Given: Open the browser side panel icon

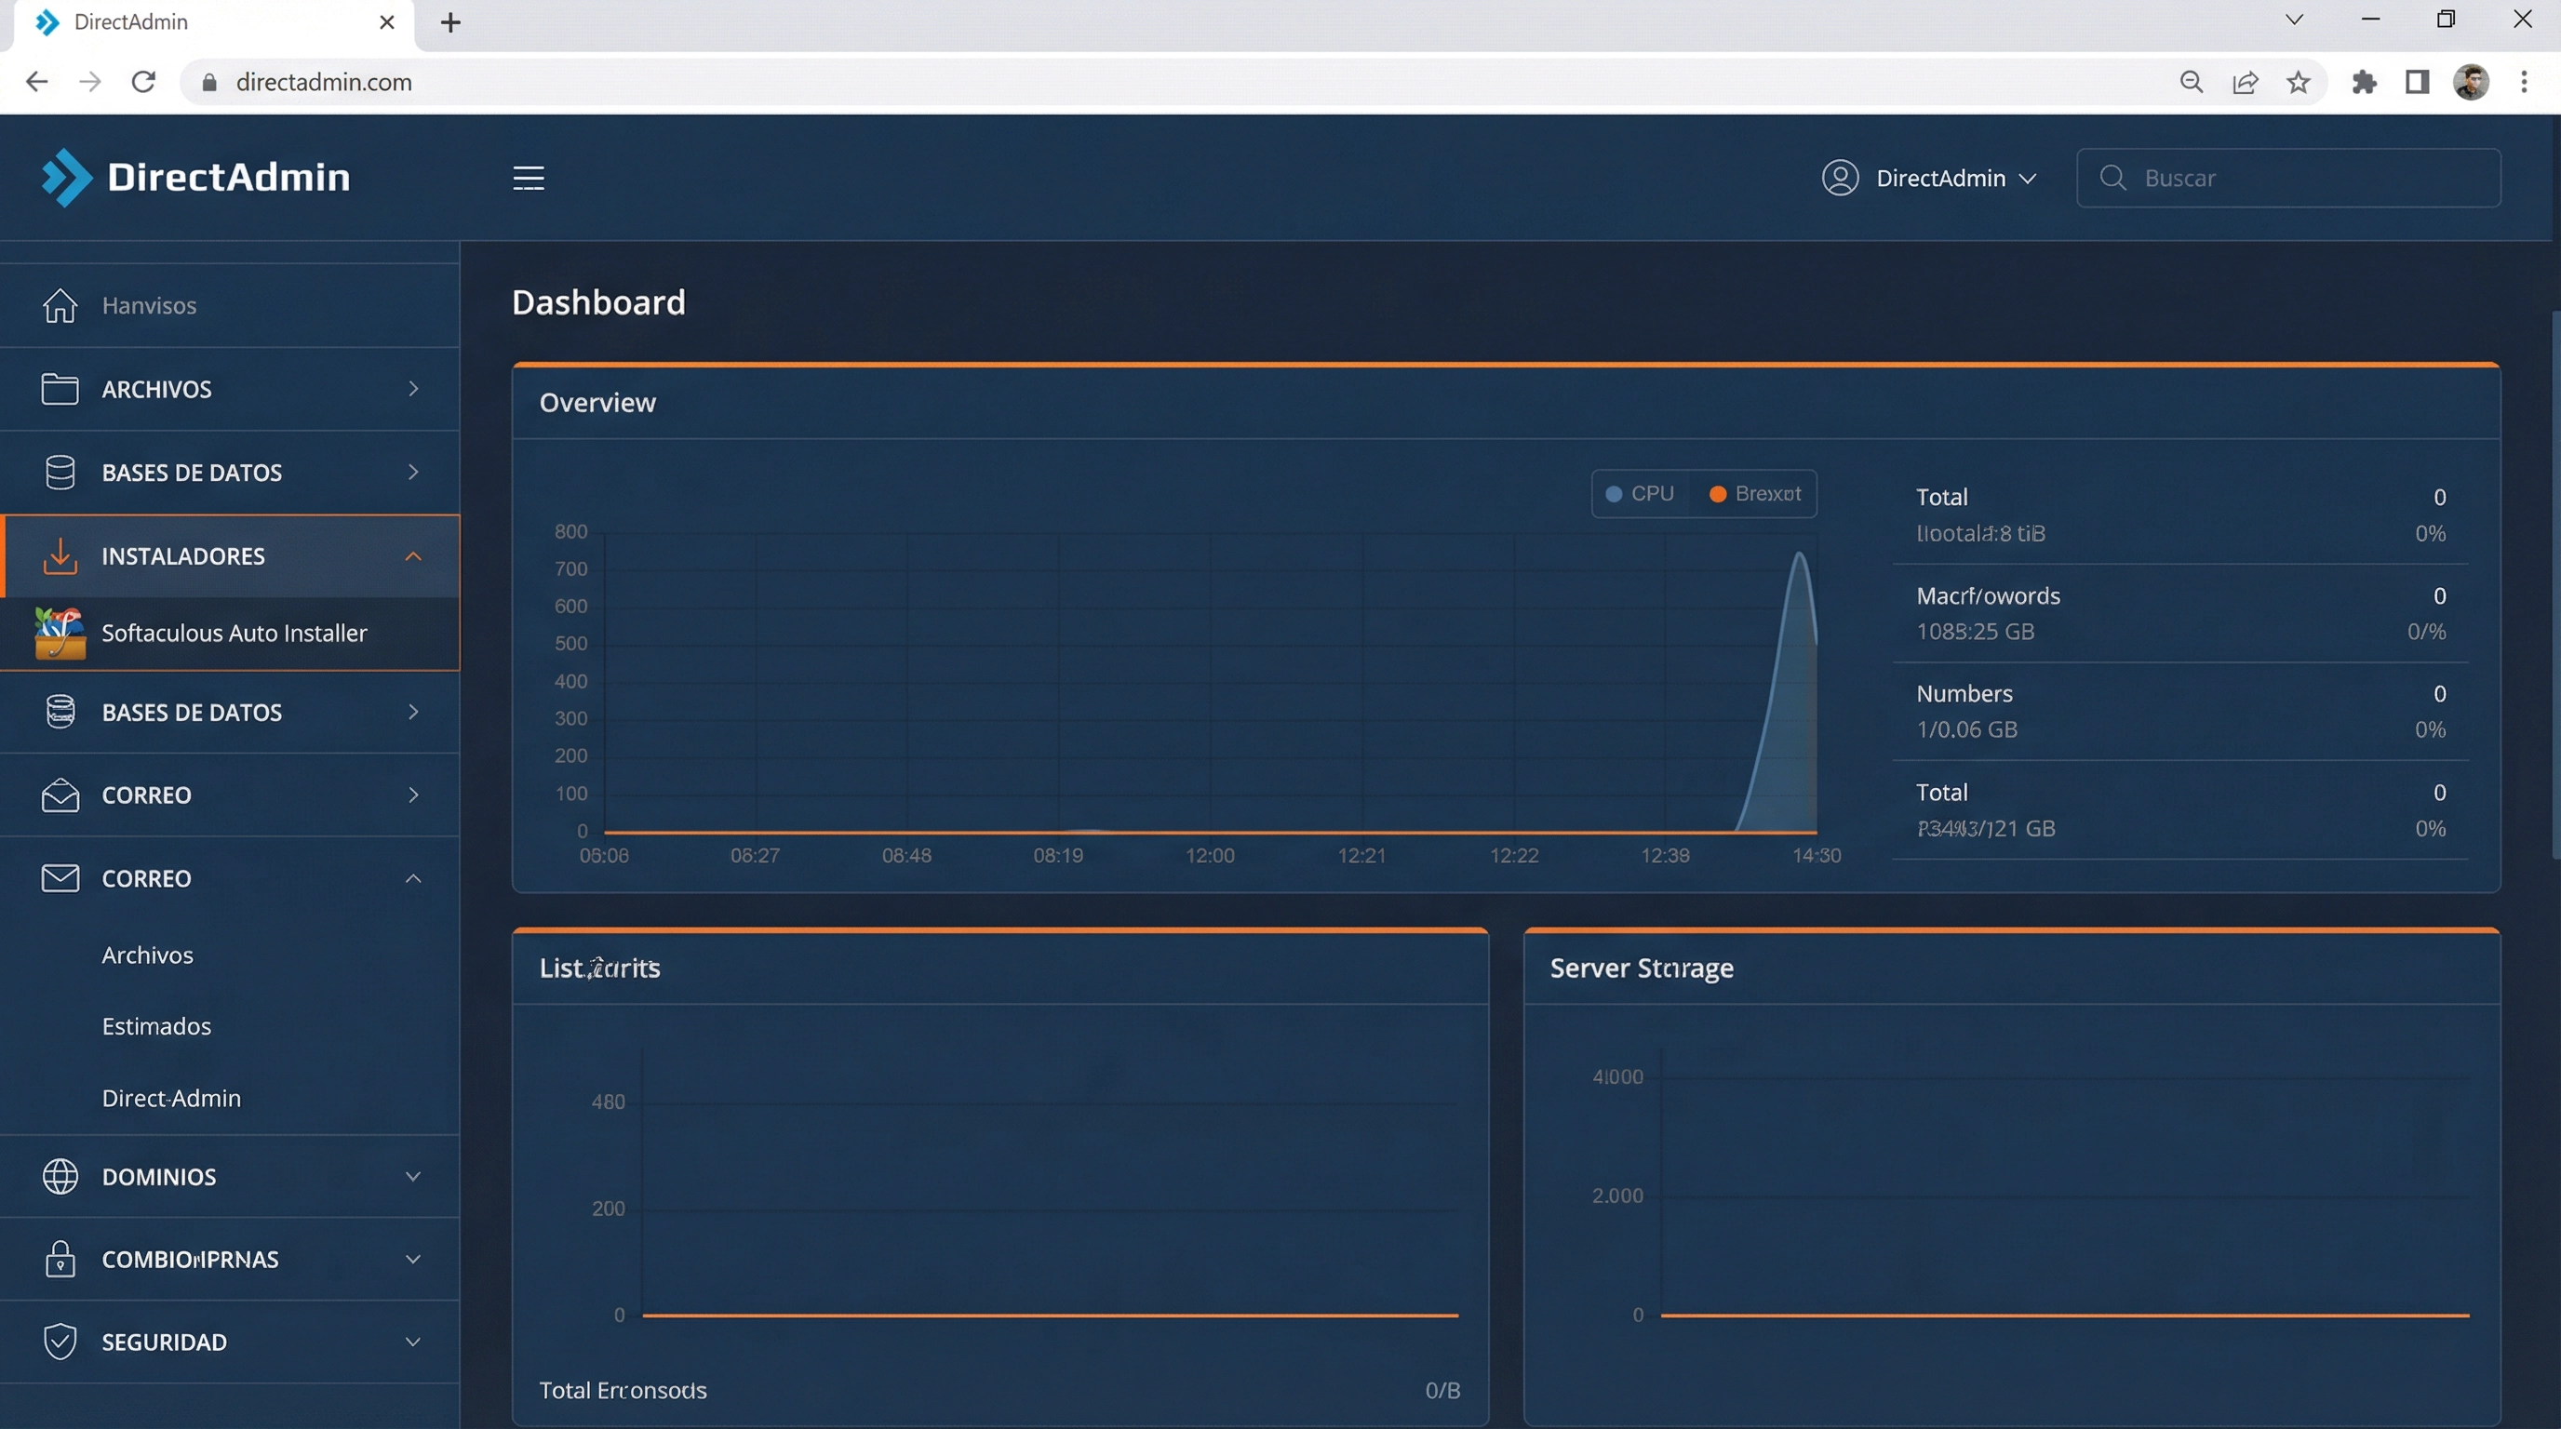Looking at the screenshot, I should click(2417, 82).
